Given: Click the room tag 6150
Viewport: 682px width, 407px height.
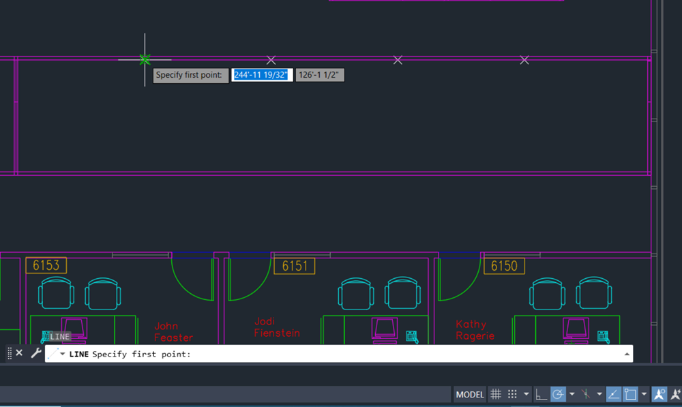Looking at the screenshot, I should point(504,266).
